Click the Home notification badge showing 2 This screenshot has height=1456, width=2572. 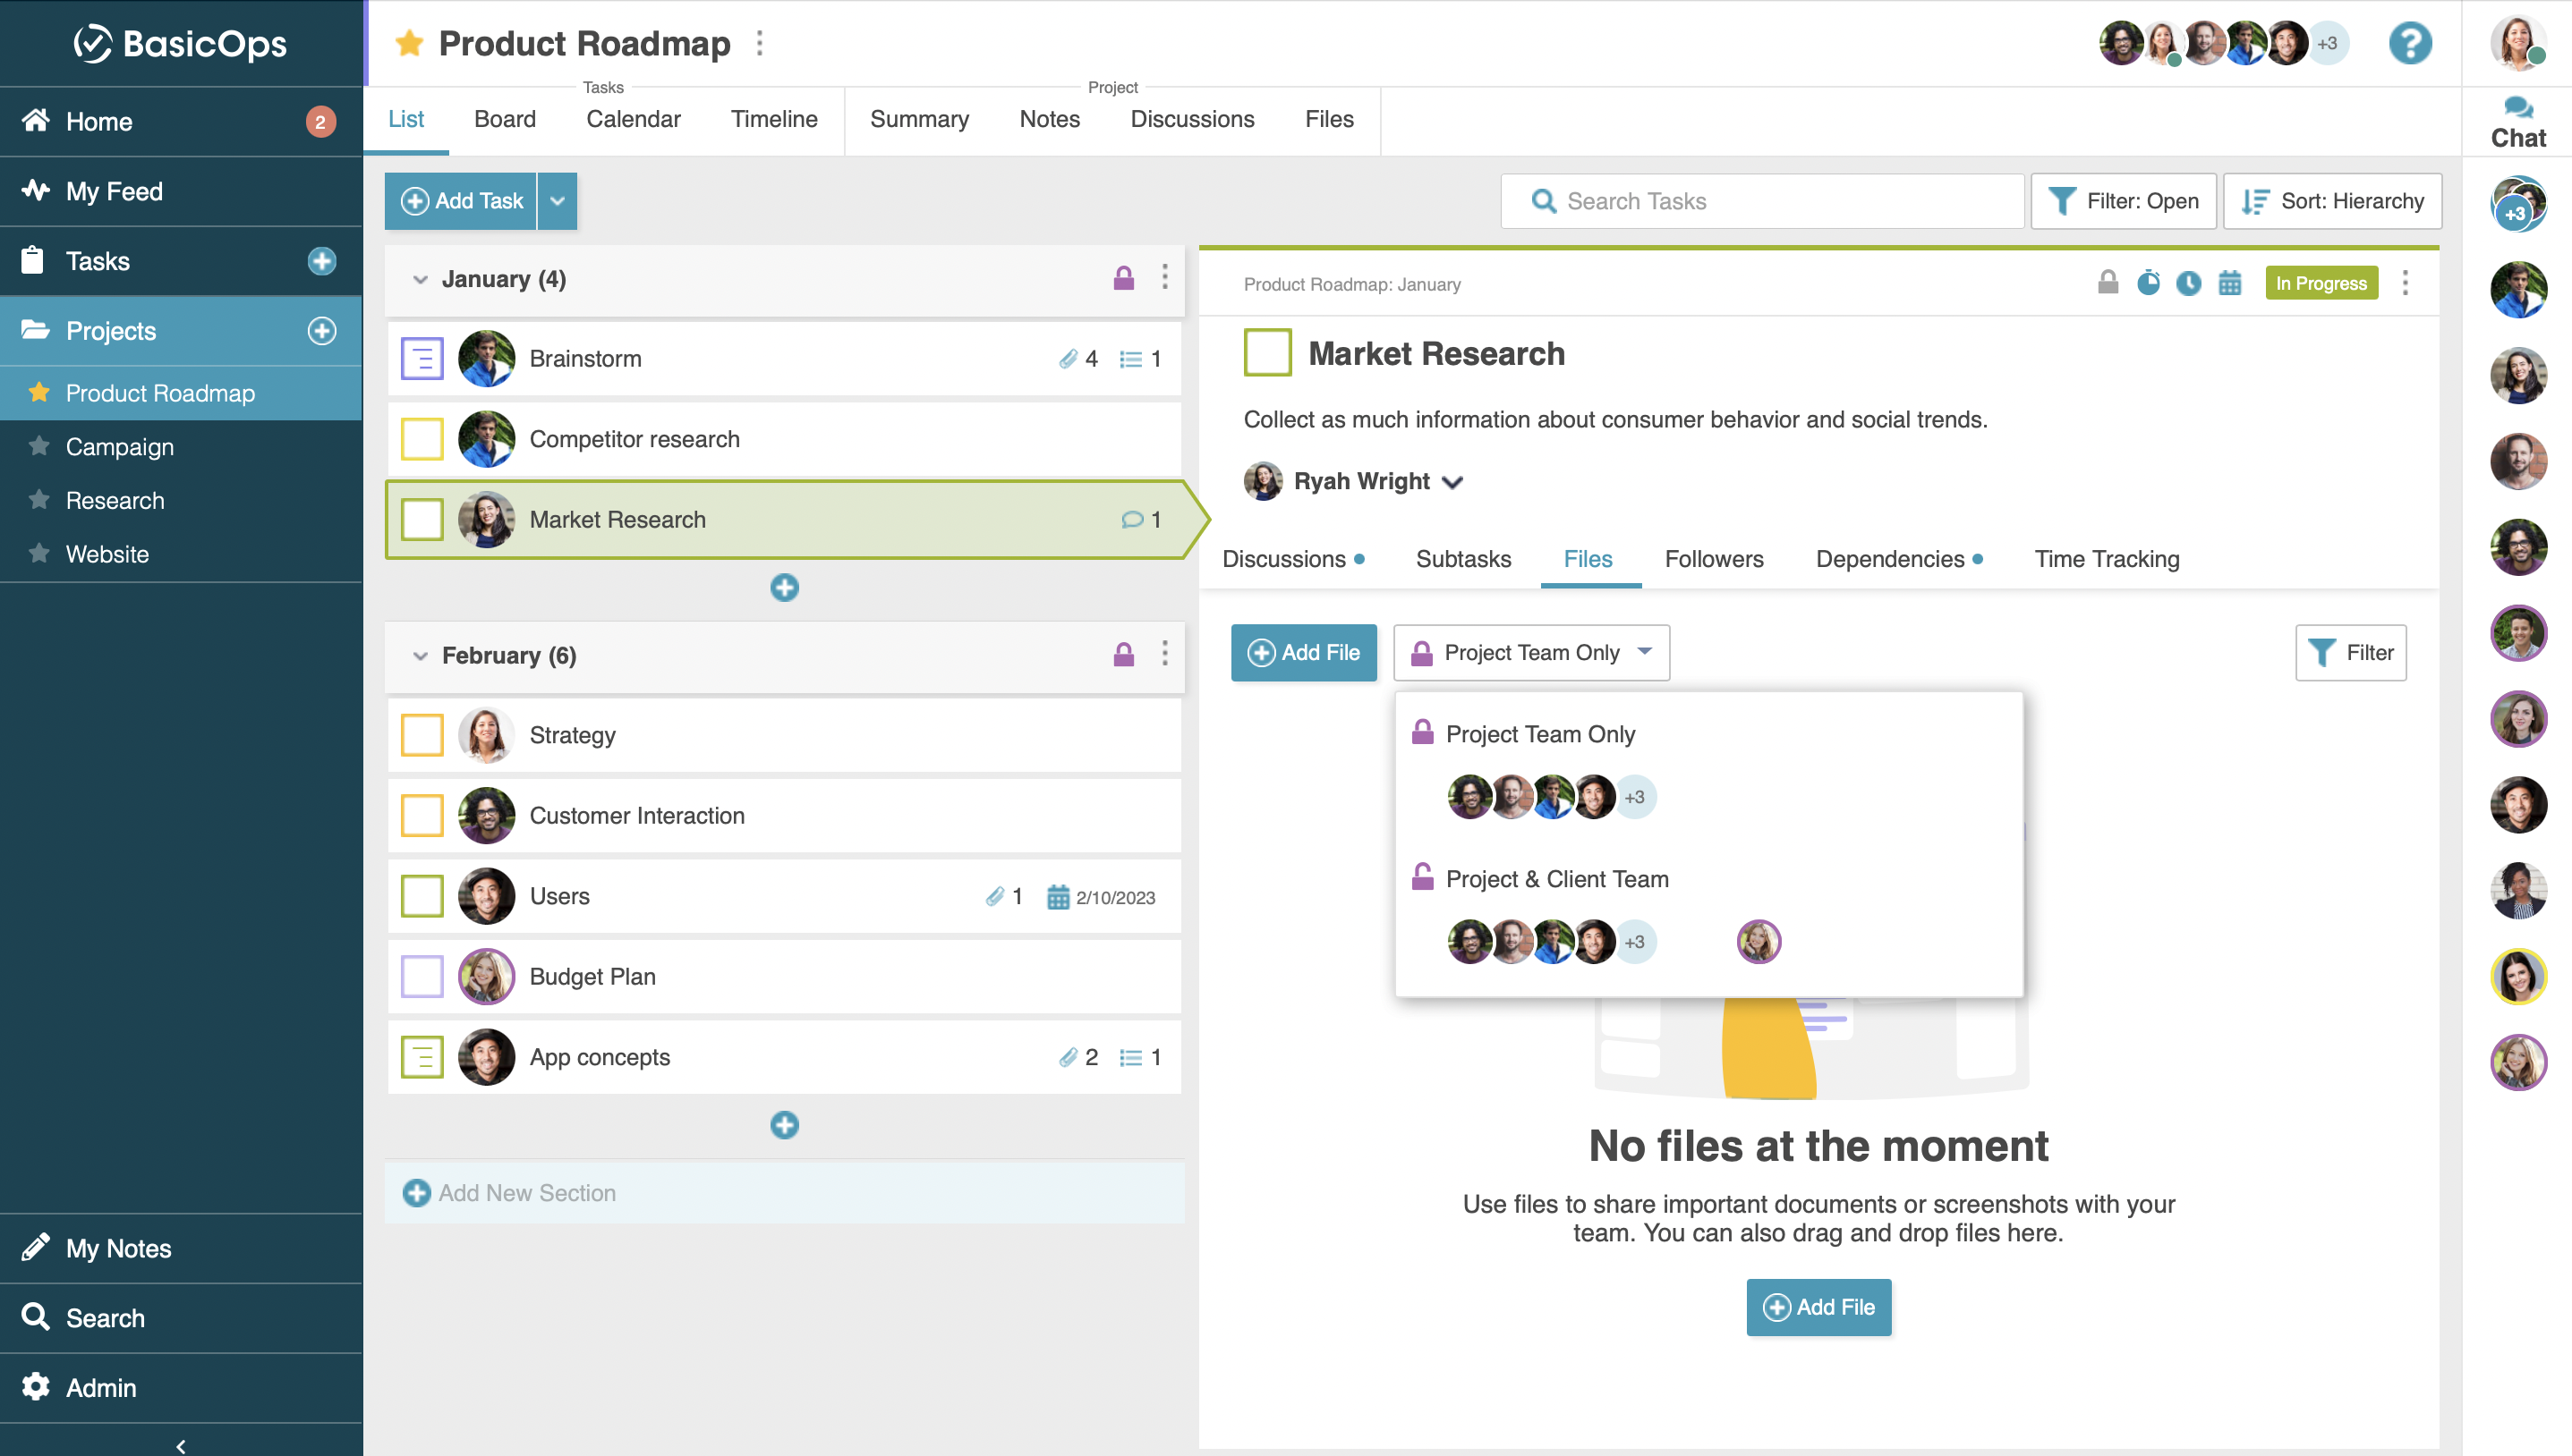[320, 122]
